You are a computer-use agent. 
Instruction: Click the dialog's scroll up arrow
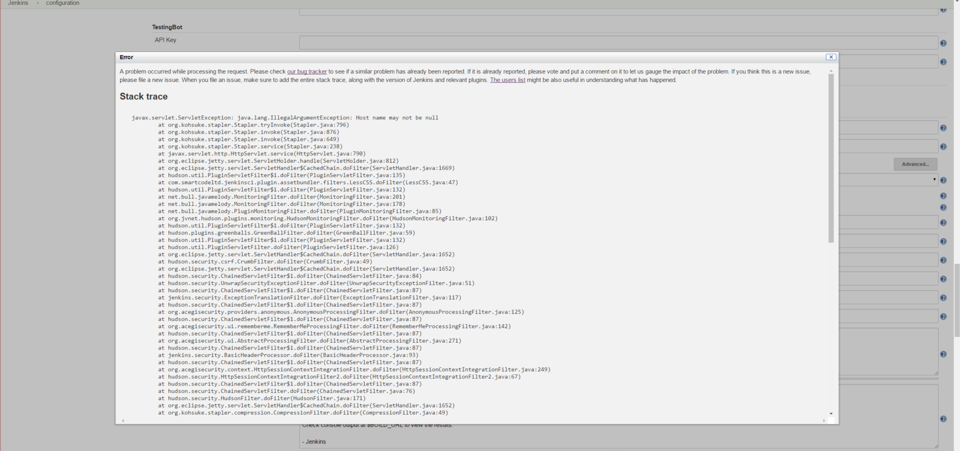click(x=831, y=71)
